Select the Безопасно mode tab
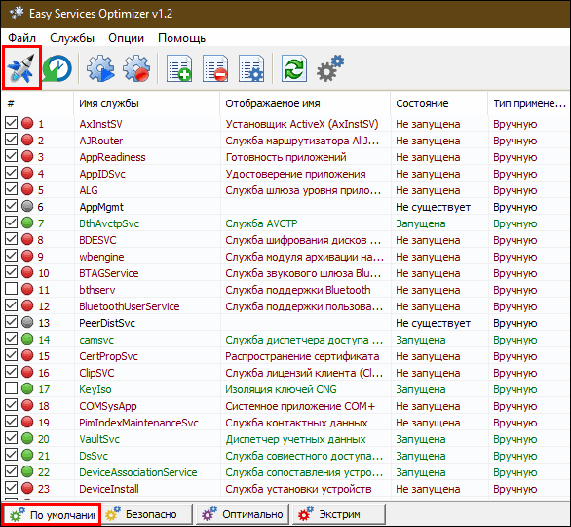Viewport: 571px width, 527px height. (x=147, y=514)
